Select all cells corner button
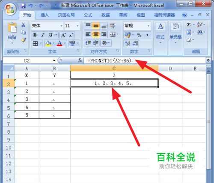Screen dimensions: 214x183 9,68
